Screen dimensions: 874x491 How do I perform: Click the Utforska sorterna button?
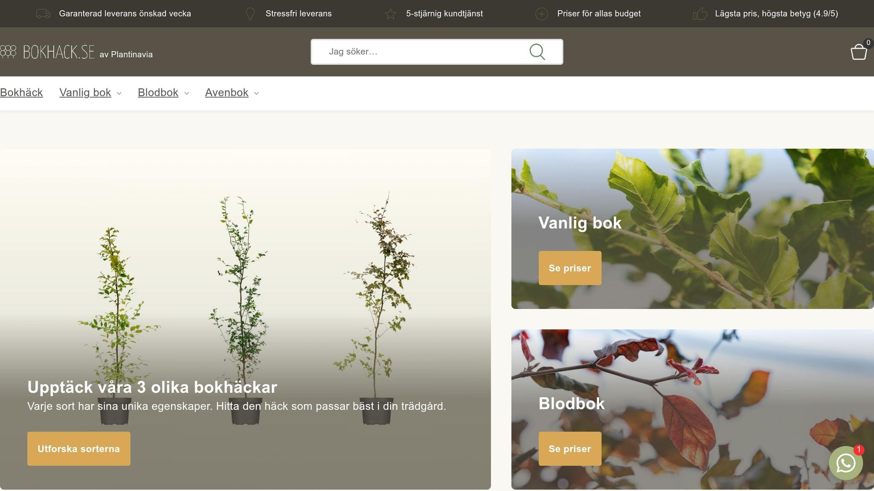coord(79,448)
